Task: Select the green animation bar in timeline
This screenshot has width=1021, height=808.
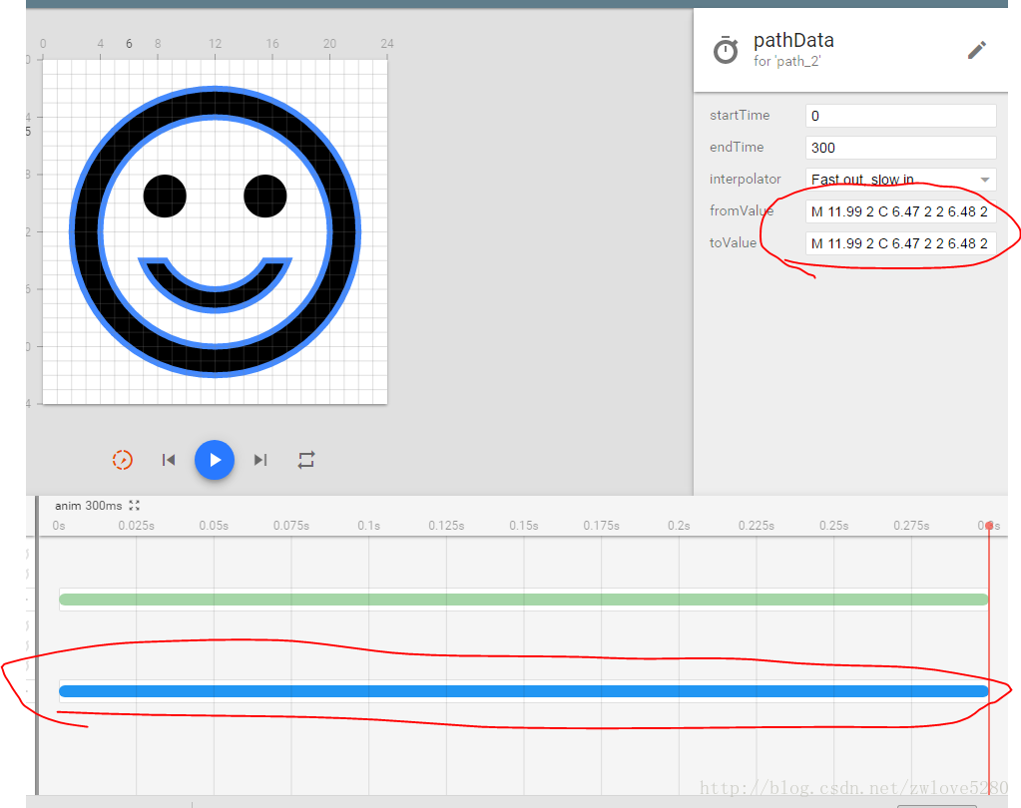Action: point(524,600)
